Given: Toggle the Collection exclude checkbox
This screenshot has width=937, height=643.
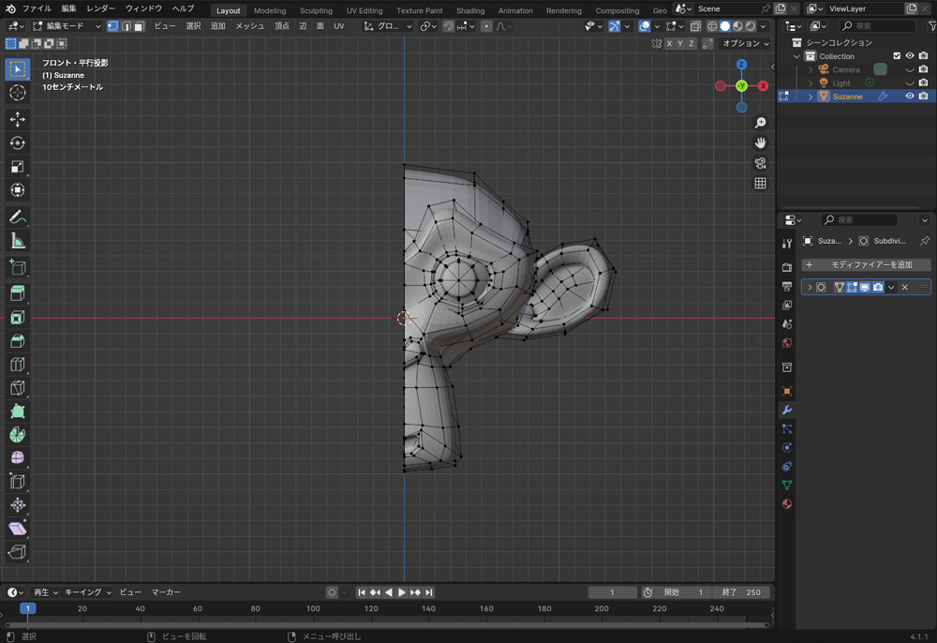Looking at the screenshot, I should 897,56.
